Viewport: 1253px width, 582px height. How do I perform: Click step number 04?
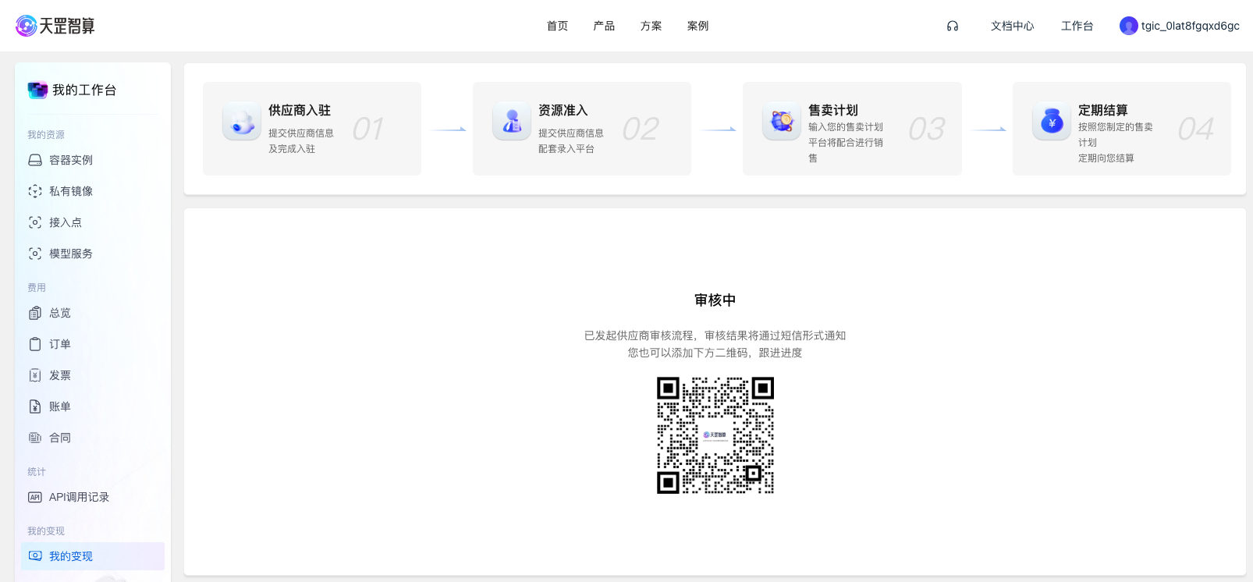[1195, 129]
